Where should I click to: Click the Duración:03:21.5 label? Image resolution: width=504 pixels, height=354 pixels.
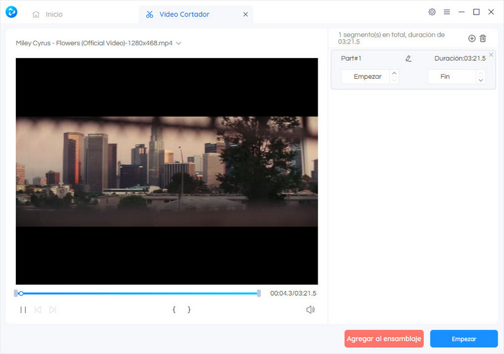(460, 59)
